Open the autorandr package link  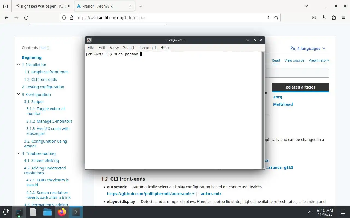211,194
